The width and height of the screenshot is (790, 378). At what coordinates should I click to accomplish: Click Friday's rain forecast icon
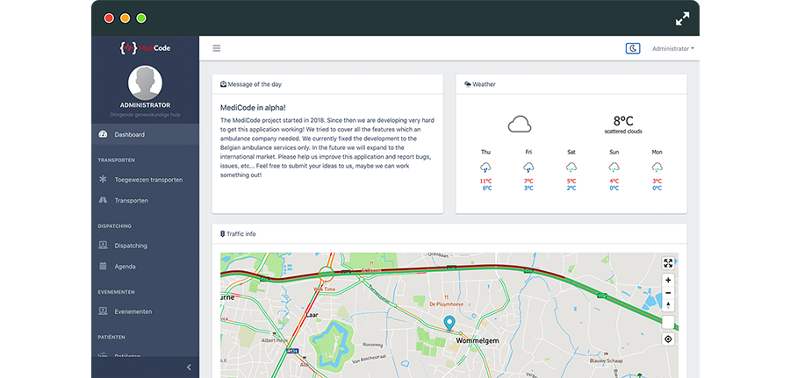[528, 168]
